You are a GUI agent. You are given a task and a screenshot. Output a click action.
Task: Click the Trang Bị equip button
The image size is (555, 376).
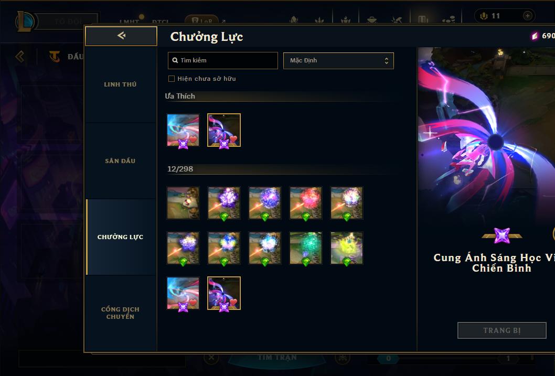[502, 330]
